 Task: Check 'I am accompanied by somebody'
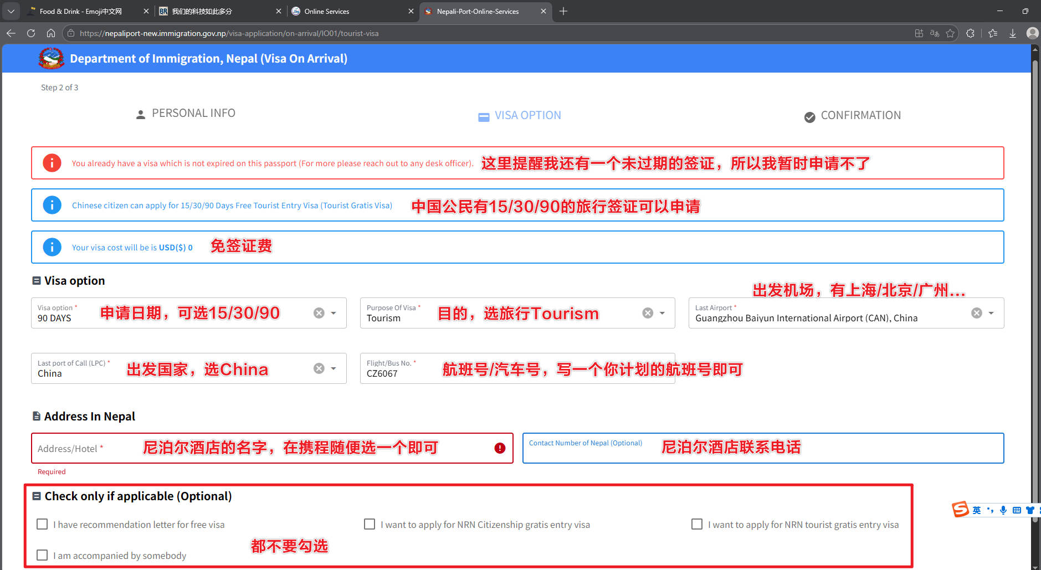[x=42, y=555]
